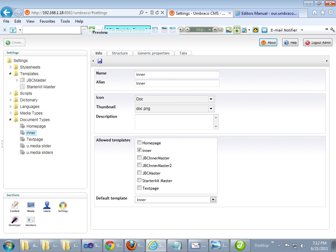
Task: Select the Homepage document type
Action: pyautogui.click(x=36, y=126)
